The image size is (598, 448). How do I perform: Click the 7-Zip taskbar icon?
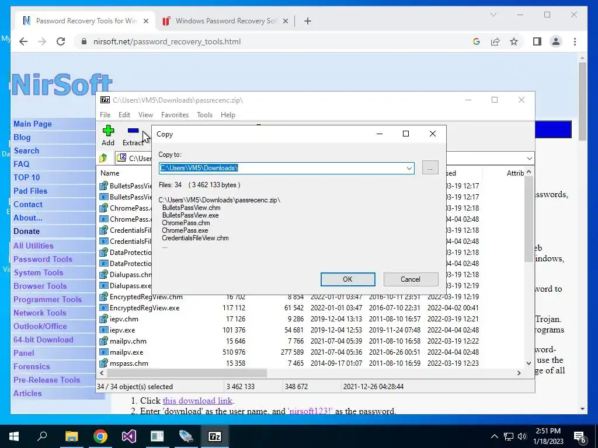click(215, 436)
